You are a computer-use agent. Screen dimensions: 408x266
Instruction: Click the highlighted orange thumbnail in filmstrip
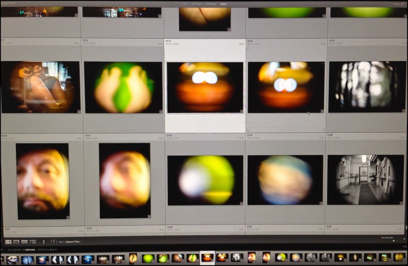(207, 258)
